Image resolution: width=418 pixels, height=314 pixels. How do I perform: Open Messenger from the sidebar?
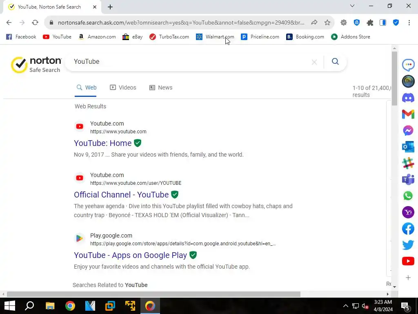(408, 130)
